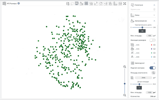Click the first bounding box measurement icon

pos(132,45)
